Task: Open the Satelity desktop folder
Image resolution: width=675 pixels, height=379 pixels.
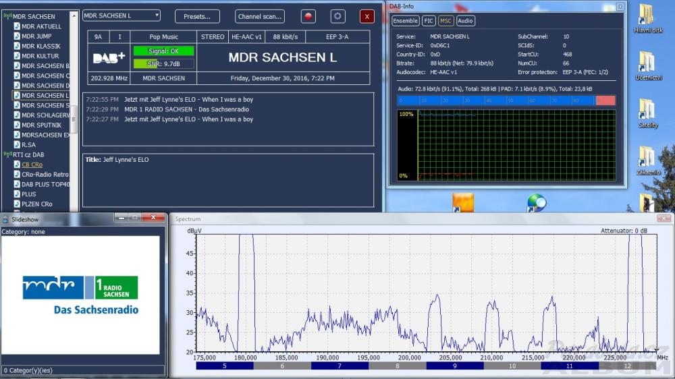Action: (x=648, y=113)
